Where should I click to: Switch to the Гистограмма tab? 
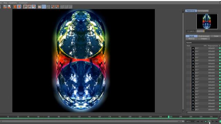[203, 11]
